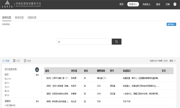Click the 撰修时间 column header

(x=101, y=71)
